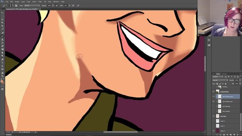Hide the skin shading new layer
The width and height of the screenshot is (242, 136).
click(x=214, y=102)
